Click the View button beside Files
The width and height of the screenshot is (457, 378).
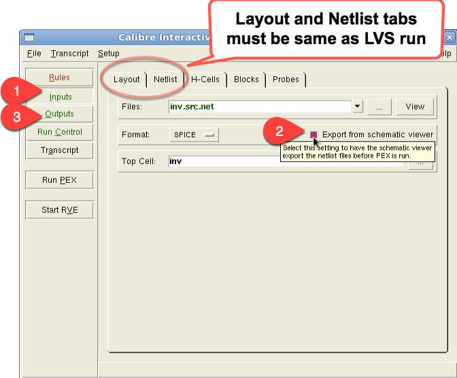coord(415,107)
